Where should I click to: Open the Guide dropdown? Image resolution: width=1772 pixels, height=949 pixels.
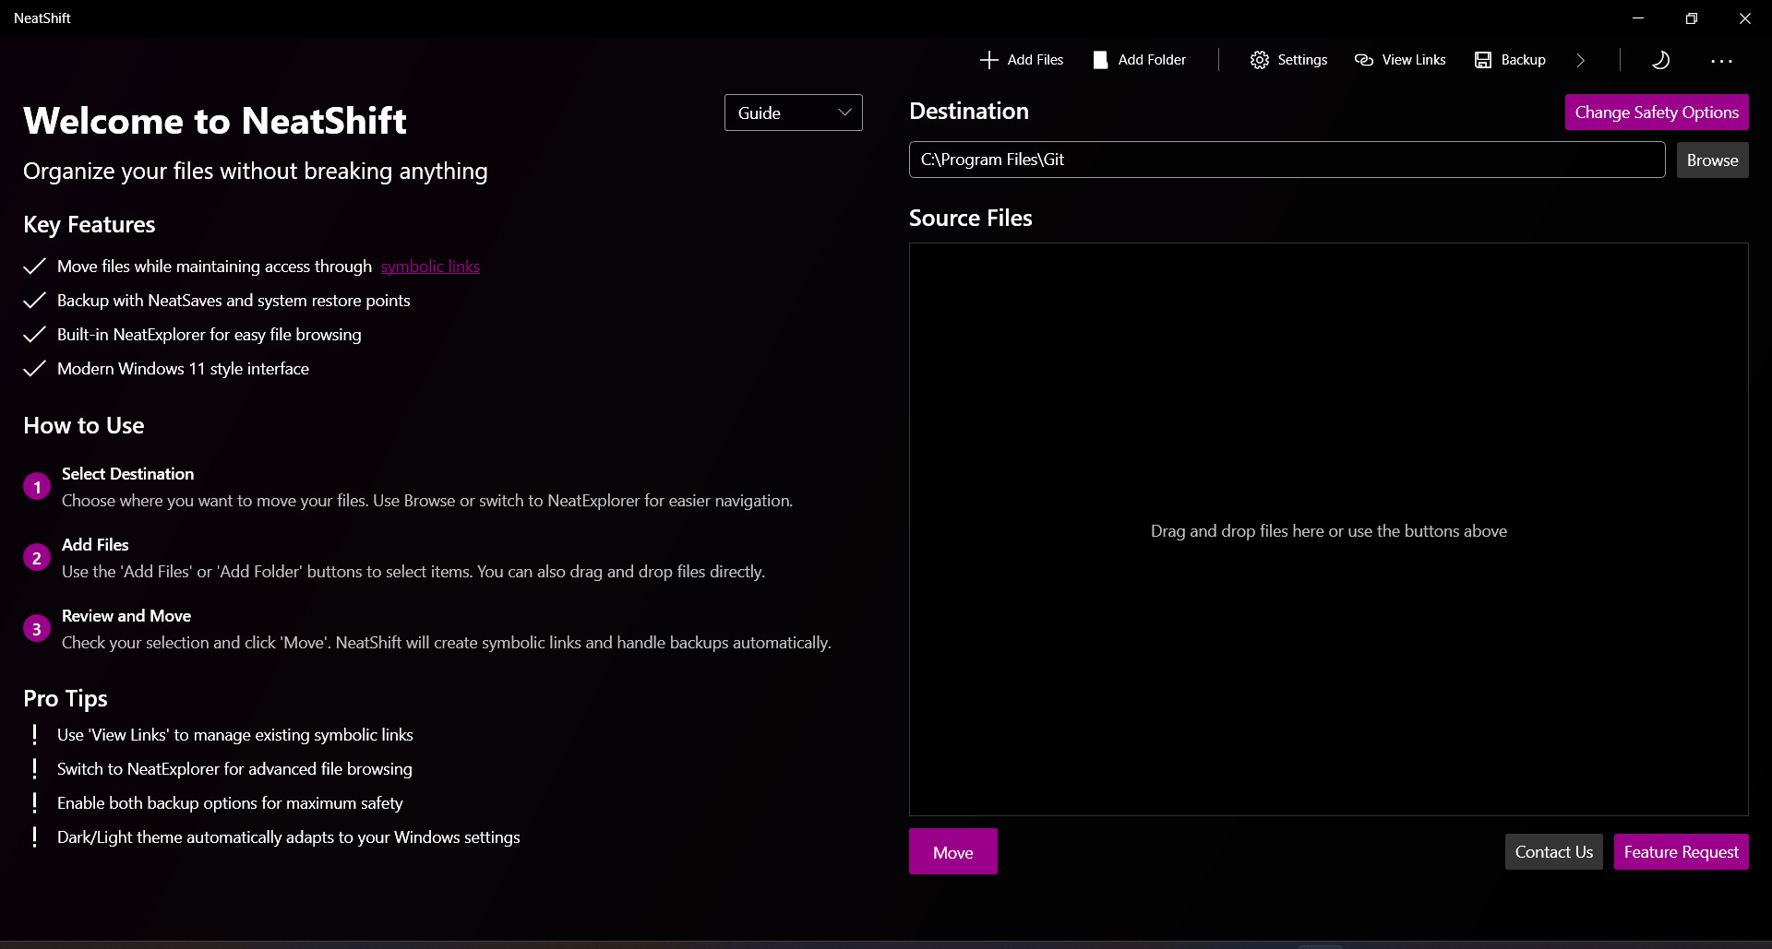tap(794, 113)
